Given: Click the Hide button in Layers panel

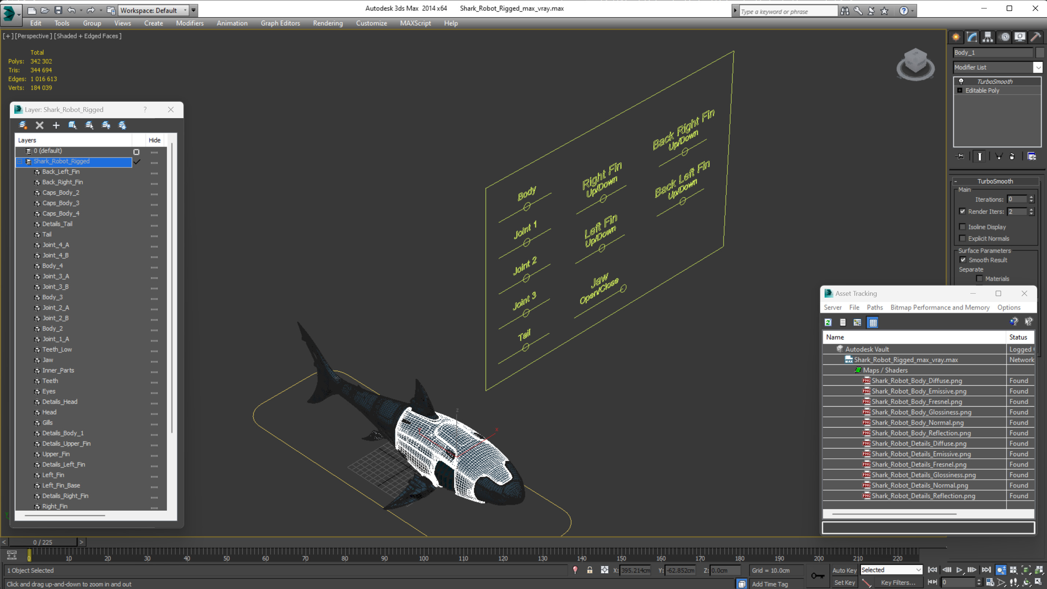Looking at the screenshot, I should [154, 139].
